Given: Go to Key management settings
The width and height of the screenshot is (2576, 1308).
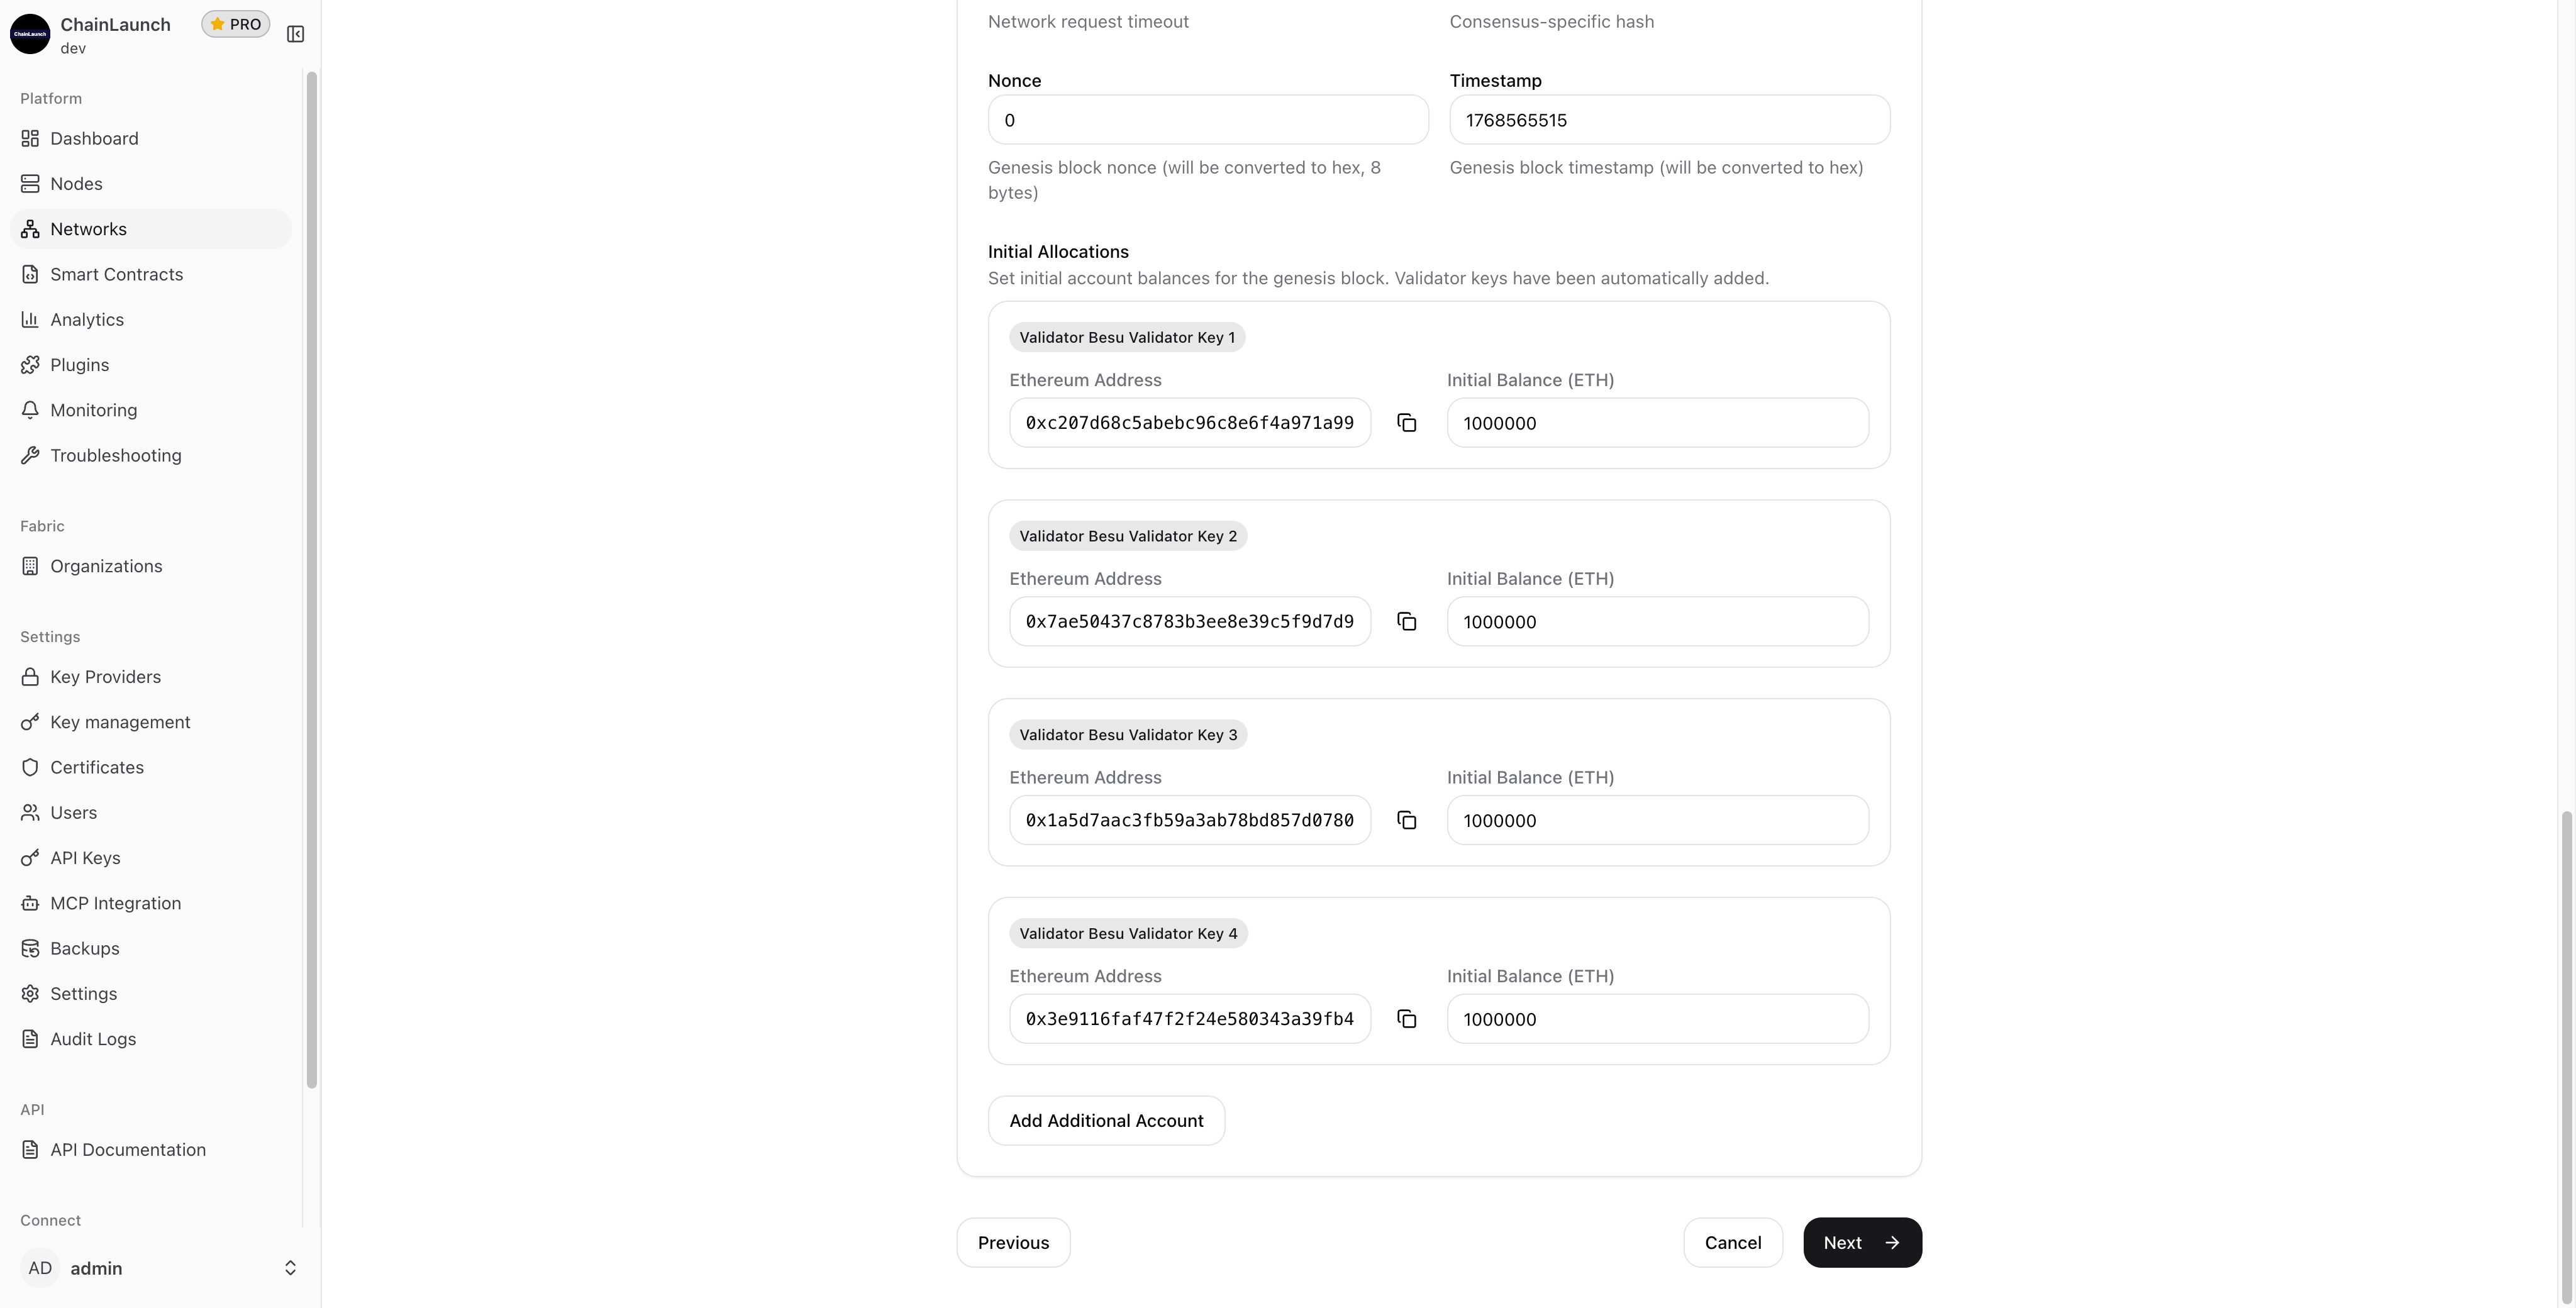Looking at the screenshot, I should [x=120, y=722].
